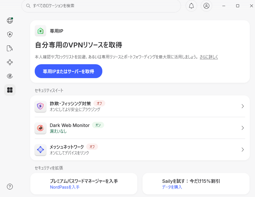Click the オフ badge beside メッシュネットワーク
The width and height of the screenshot is (255, 197).
pos(92,147)
